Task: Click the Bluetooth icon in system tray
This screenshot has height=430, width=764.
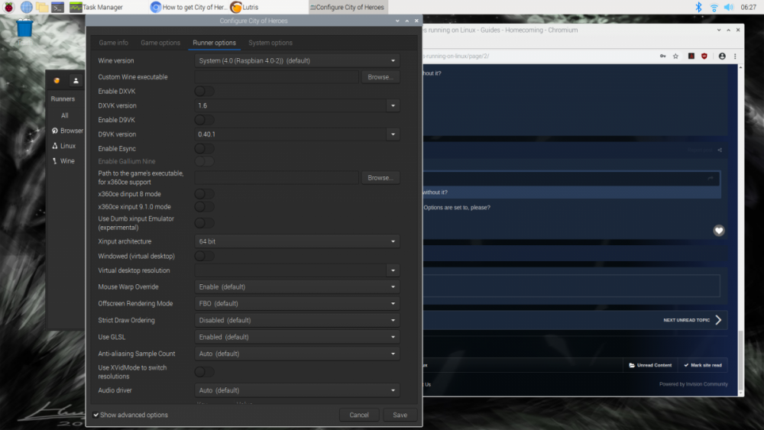Action: pos(698,7)
